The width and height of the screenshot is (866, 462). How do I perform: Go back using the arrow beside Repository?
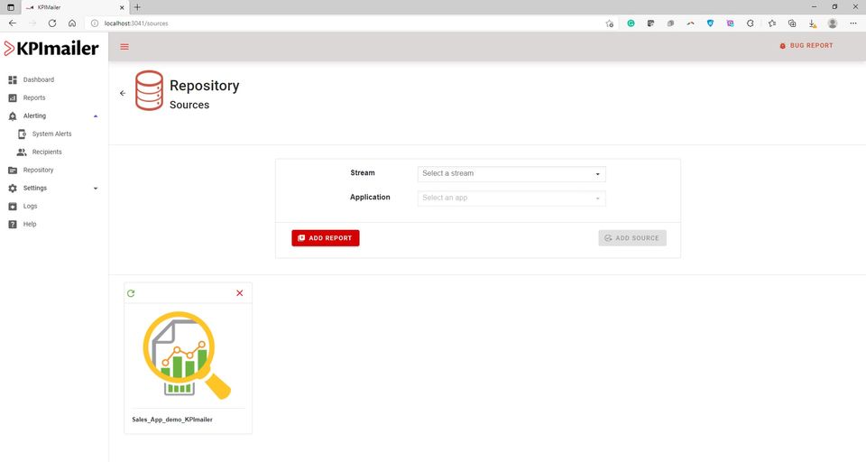[123, 94]
